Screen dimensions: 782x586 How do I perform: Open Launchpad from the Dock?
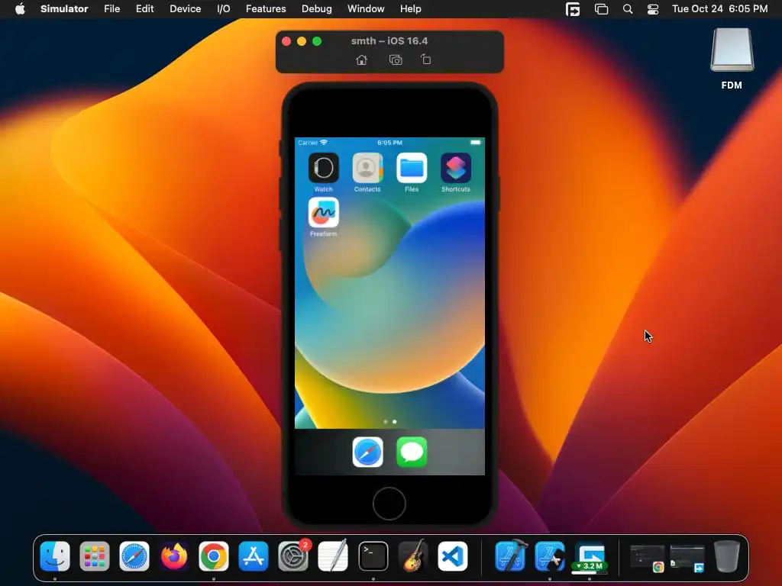coord(95,556)
